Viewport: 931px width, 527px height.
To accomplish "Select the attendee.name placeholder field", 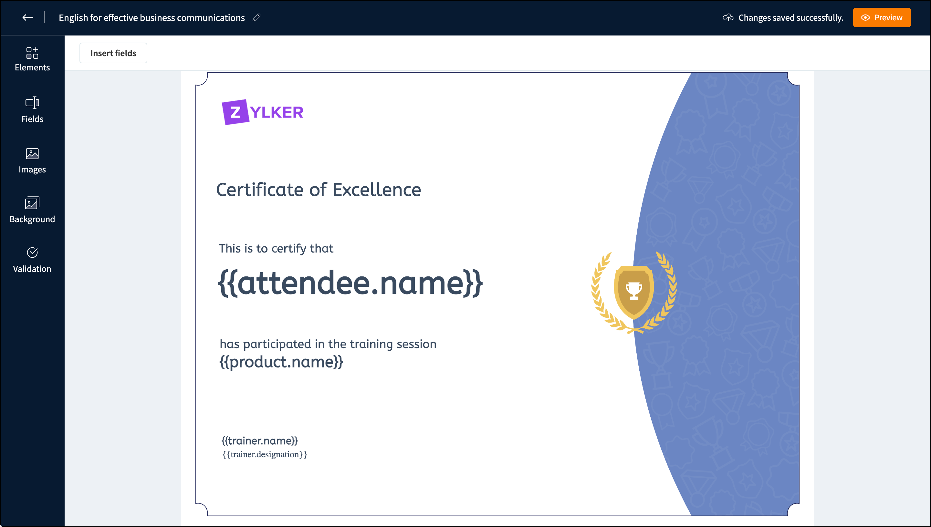I will click(x=350, y=284).
